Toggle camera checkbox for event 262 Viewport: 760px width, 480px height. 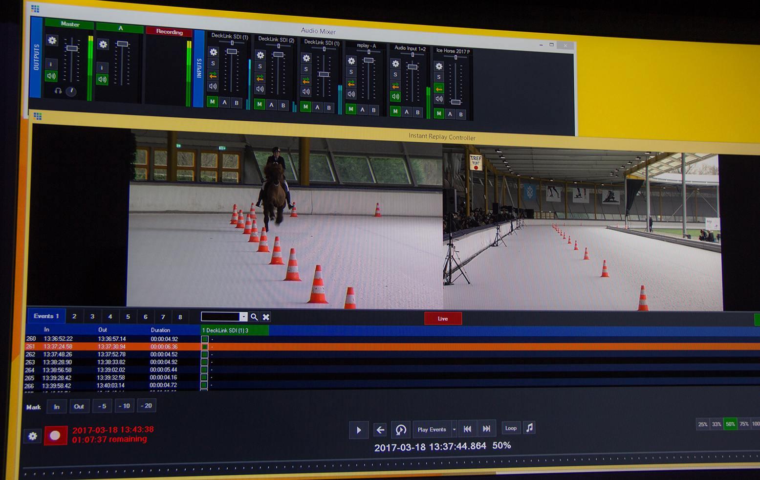[x=205, y=354]
